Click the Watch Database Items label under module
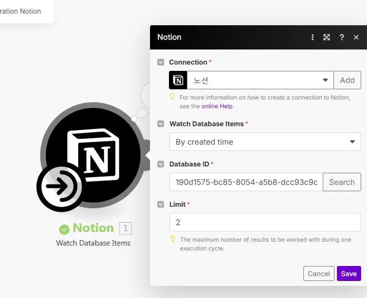Image resolution: width=367 pixels, height=298 pixels. (x=93, y=243)
